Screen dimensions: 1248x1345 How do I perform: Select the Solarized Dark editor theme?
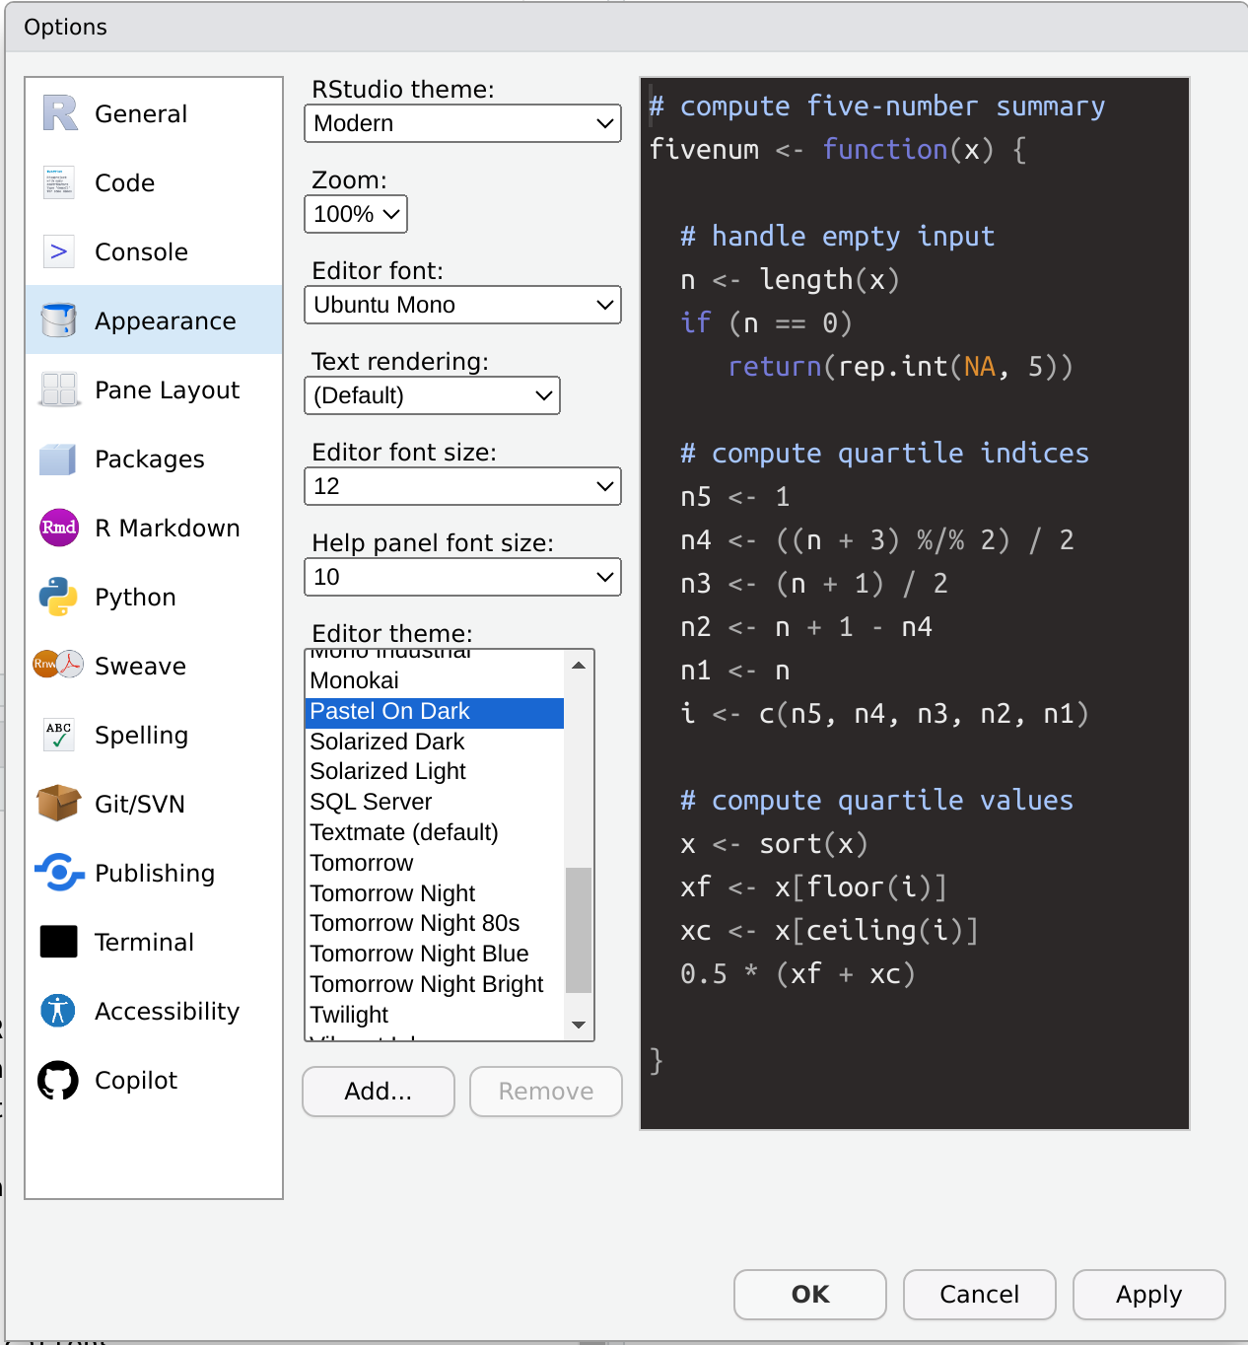(386, 742)
